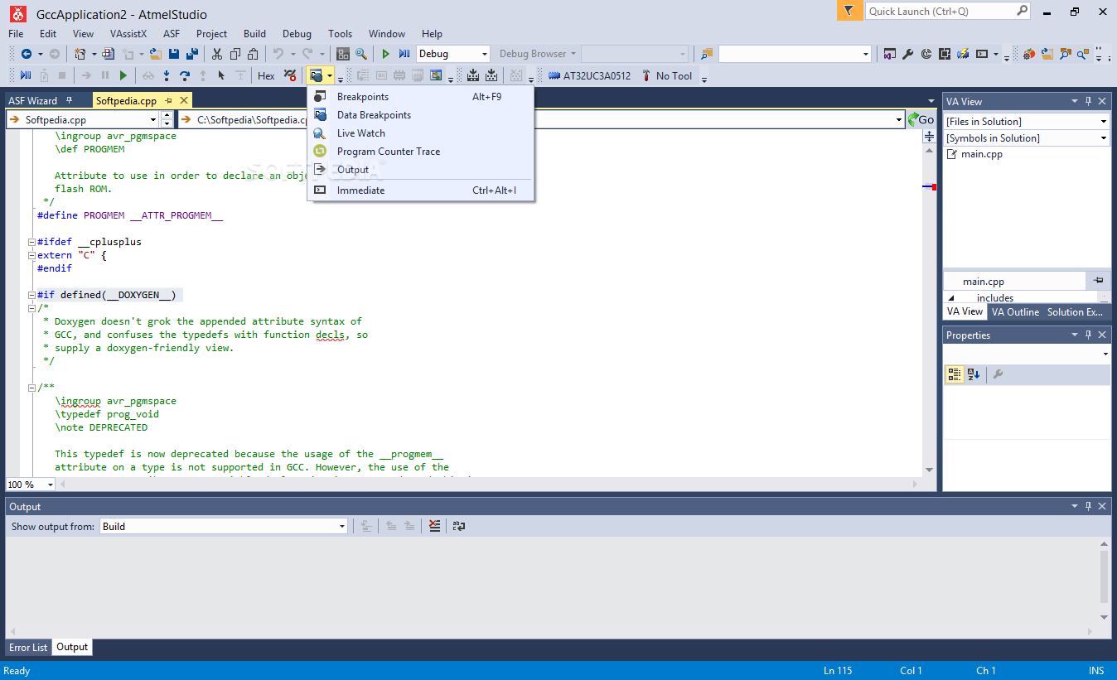Switch to the ASF Wizard tab
Screen dimensions: 1117x680
[32, 100]
